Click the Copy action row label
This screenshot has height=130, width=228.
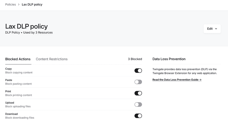point(8,69)
